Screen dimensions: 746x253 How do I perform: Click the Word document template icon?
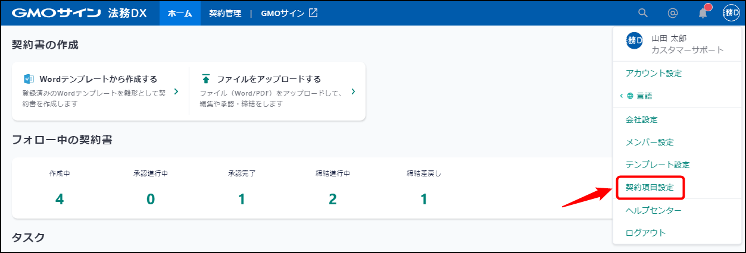29,78
